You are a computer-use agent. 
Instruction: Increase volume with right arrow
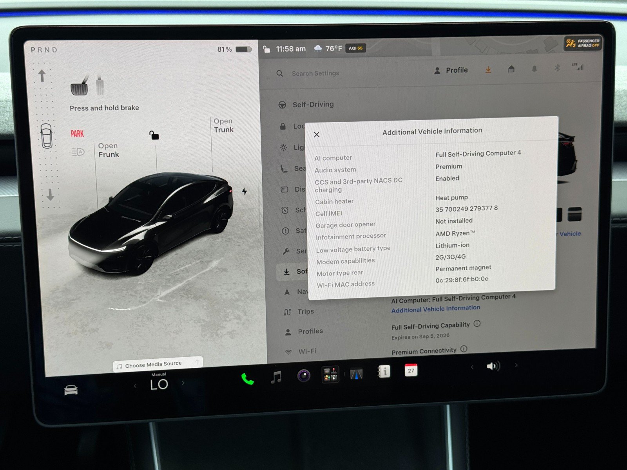pyautogui.click(x=516, y=365)
